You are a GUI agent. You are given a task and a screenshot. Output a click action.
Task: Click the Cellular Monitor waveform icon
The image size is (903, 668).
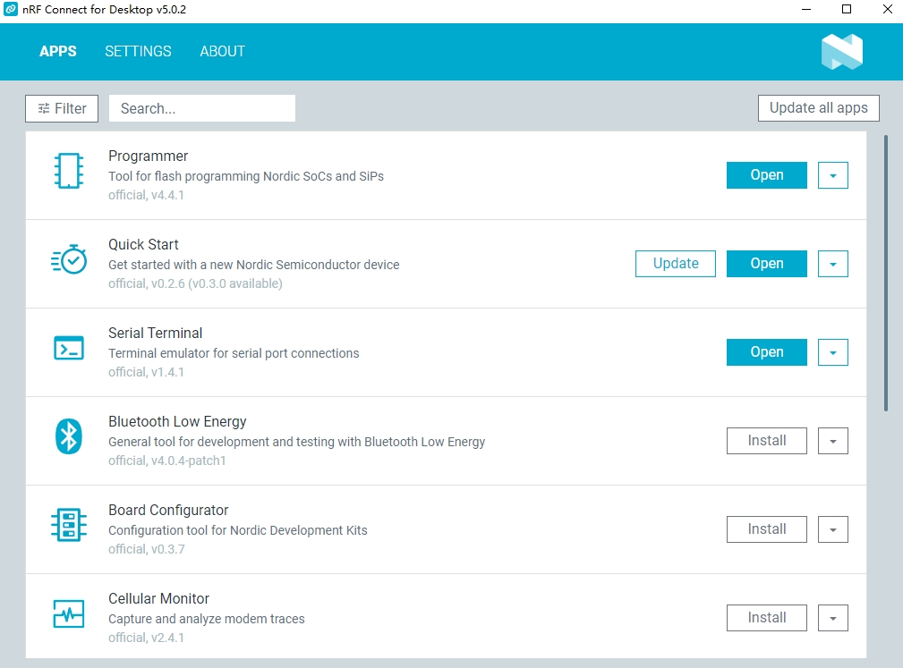point(69,613)
